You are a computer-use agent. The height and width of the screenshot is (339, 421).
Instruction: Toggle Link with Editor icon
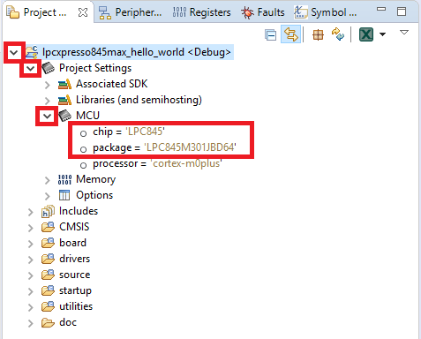coord(290,34)
